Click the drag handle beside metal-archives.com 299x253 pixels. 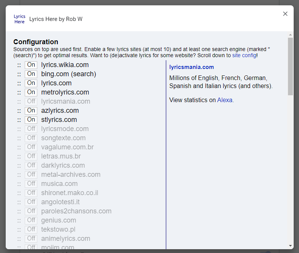tap(19, 175)
